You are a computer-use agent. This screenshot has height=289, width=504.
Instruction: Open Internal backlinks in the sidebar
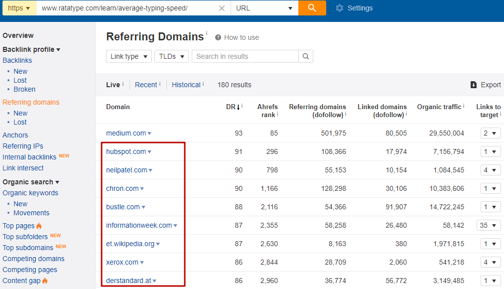click(29, 157)
